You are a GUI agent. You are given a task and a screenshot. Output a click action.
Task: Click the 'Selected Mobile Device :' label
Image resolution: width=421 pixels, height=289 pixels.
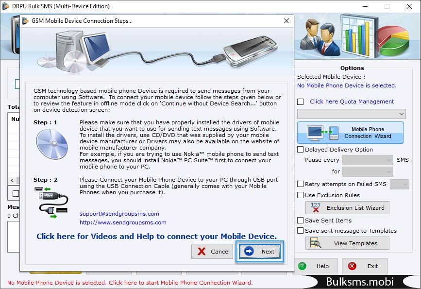point(331,77)
